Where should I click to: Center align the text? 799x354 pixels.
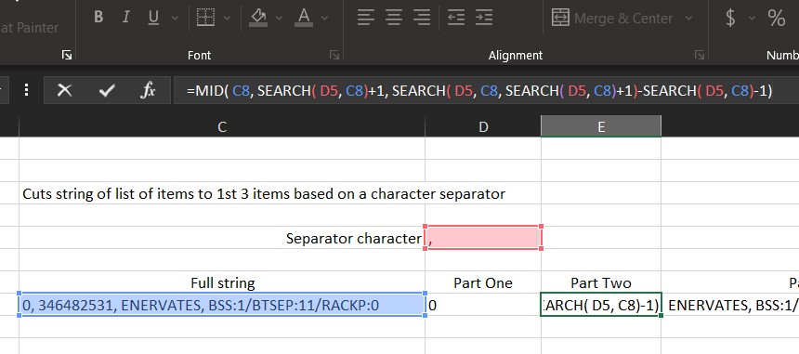pos(393,18)
